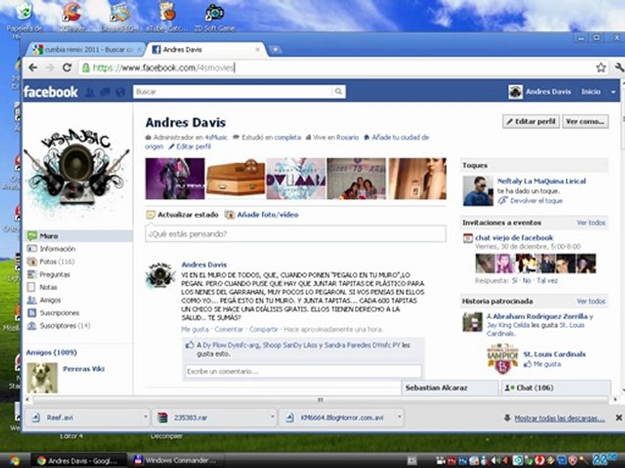Reload the page with the refresh icon
The width and height of the screenshot is (625, 468).
point(67,68)
